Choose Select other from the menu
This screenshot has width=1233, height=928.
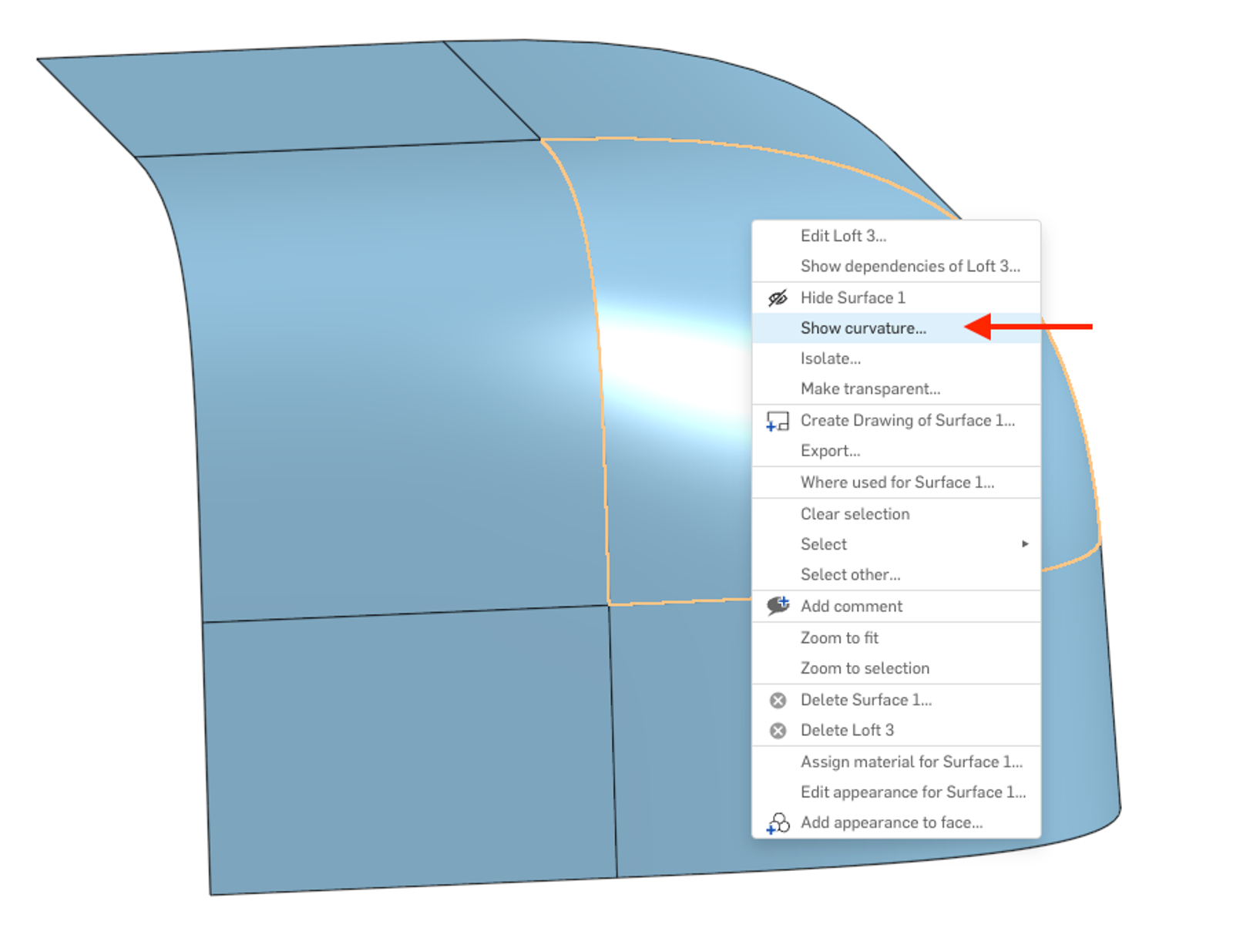pos(849,574)
